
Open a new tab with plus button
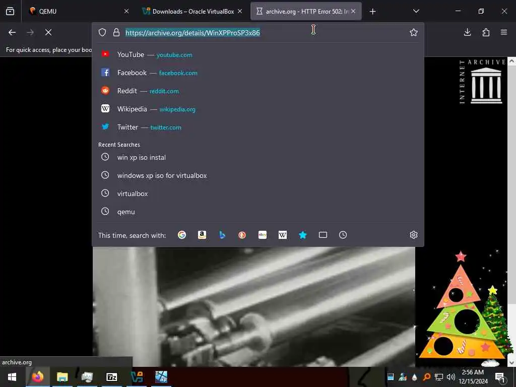372,12
